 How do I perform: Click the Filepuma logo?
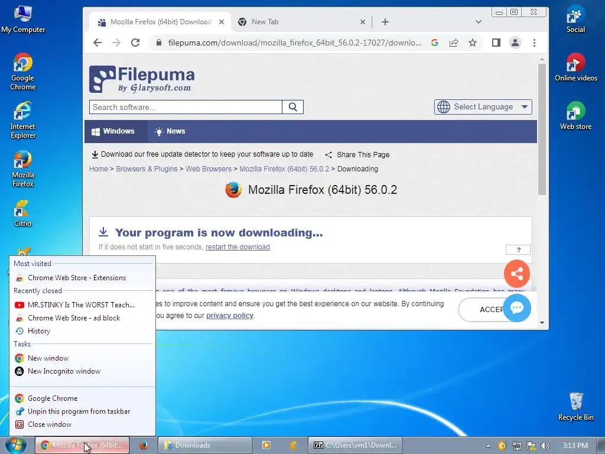(x=142, y=79)
